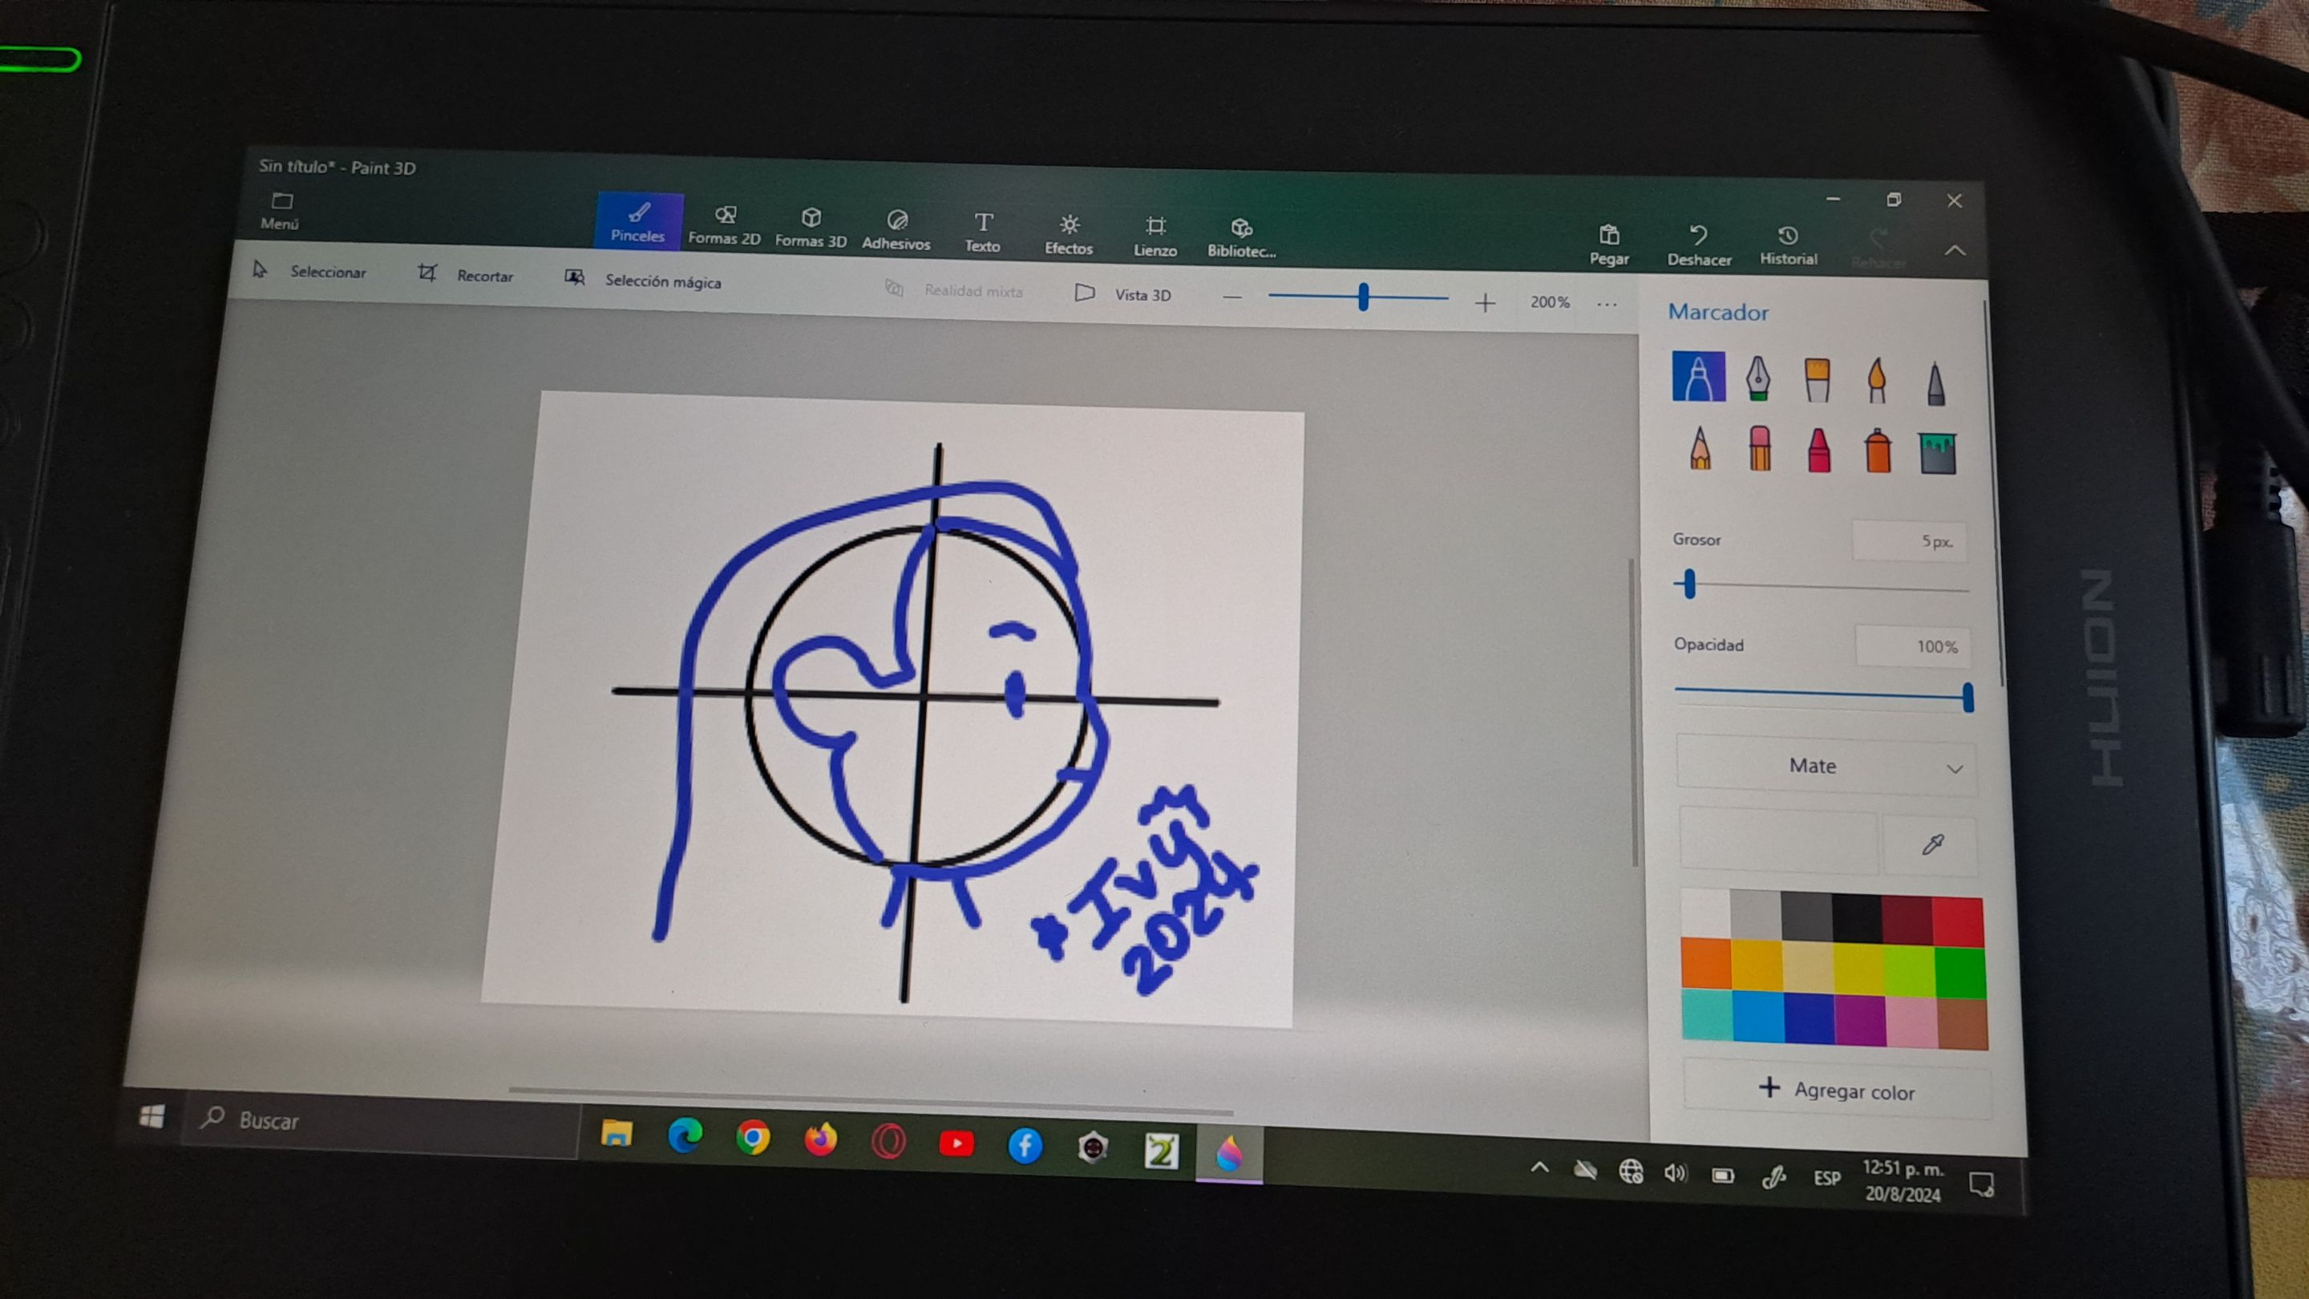
Task: Open the volume control in tray
Action: coord(1674,1173)
